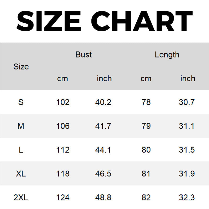Click the 48.8 bust inch value
The width and height of the screenshot is (209, 209).
(103, 198)
